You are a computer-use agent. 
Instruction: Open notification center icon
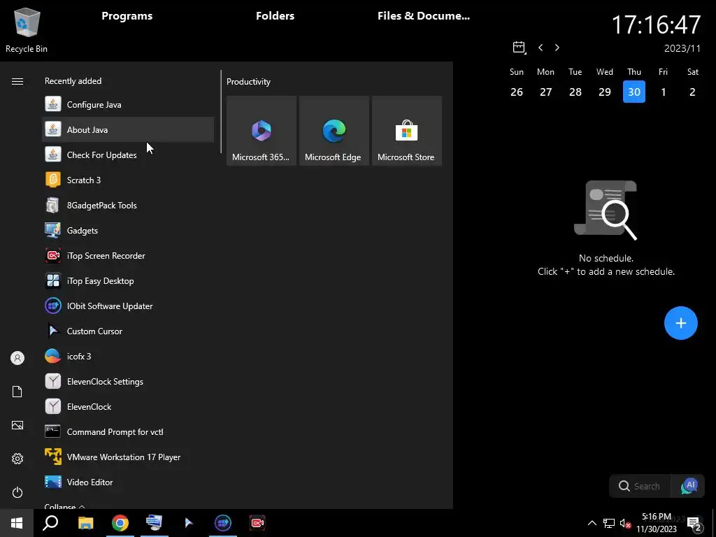pos(694,524)
